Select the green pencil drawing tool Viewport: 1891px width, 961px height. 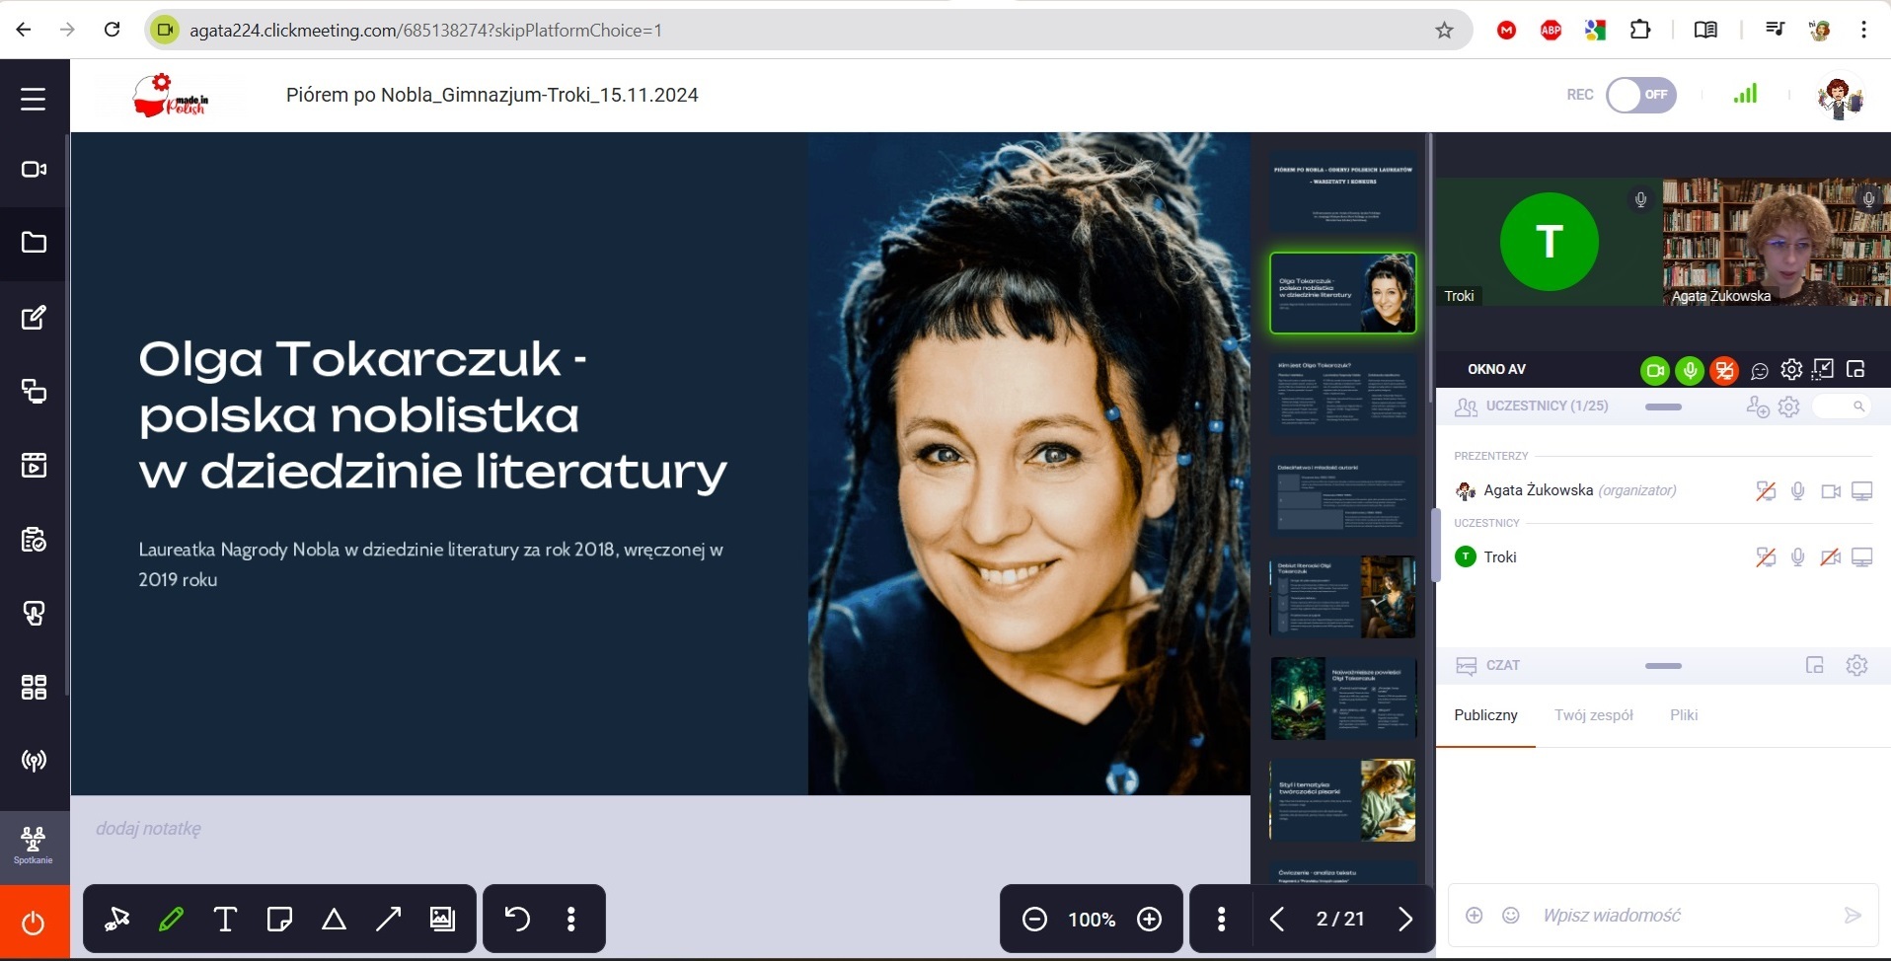tap(171, 920)
